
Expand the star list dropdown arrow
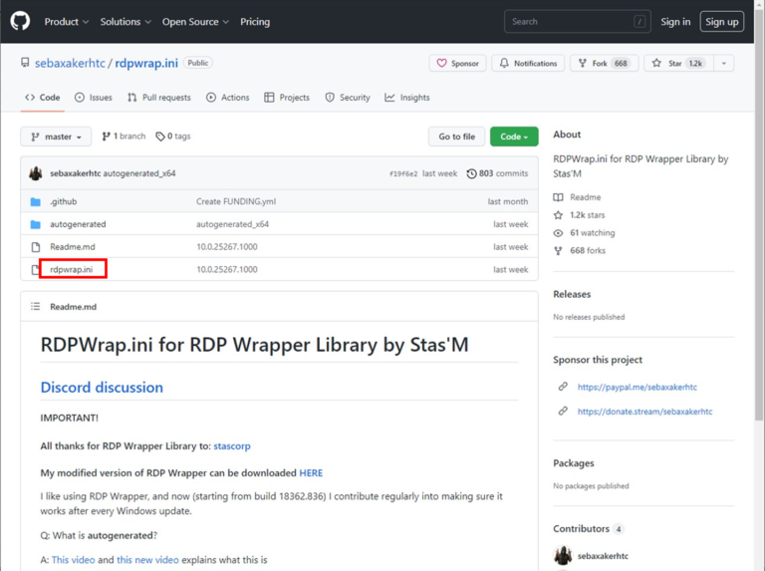pyautogui.click(x=724, y=63)
